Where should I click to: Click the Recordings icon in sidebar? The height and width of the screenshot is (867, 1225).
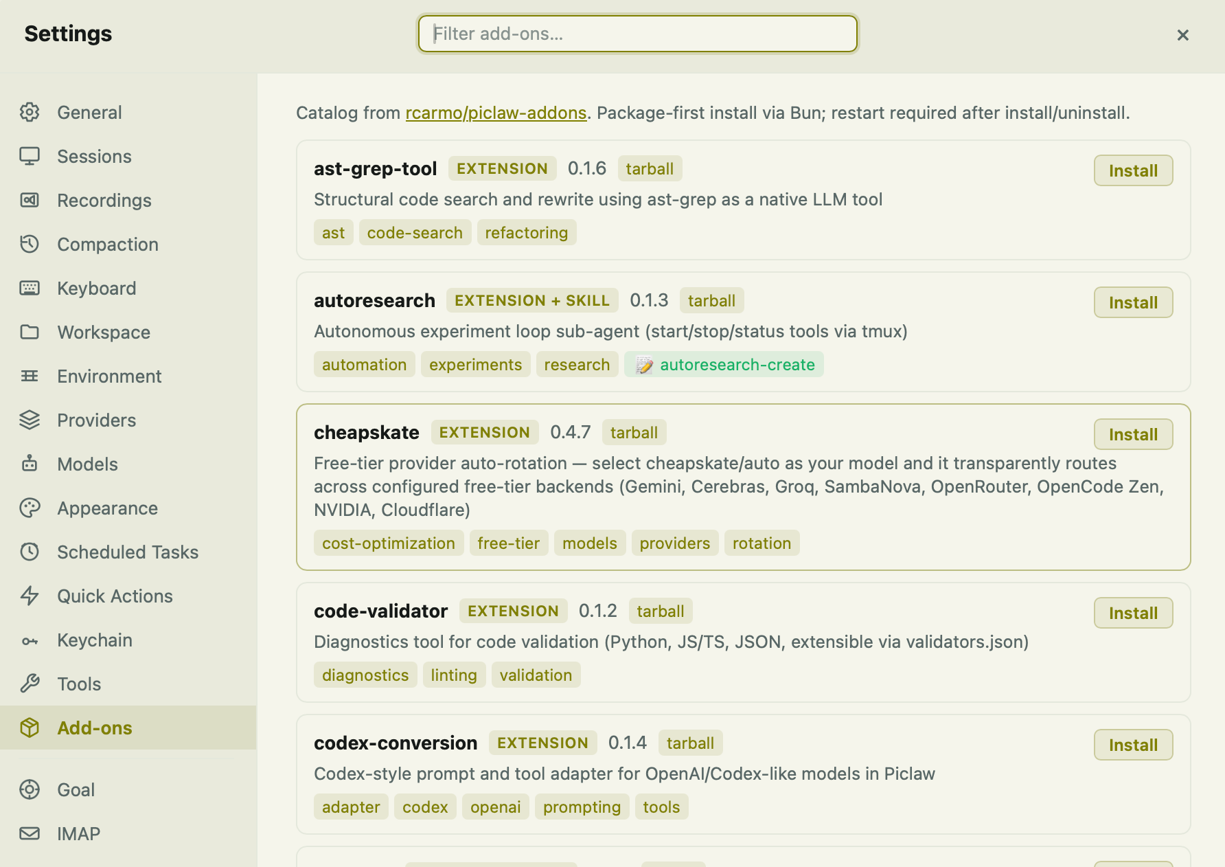pos(30,200)
